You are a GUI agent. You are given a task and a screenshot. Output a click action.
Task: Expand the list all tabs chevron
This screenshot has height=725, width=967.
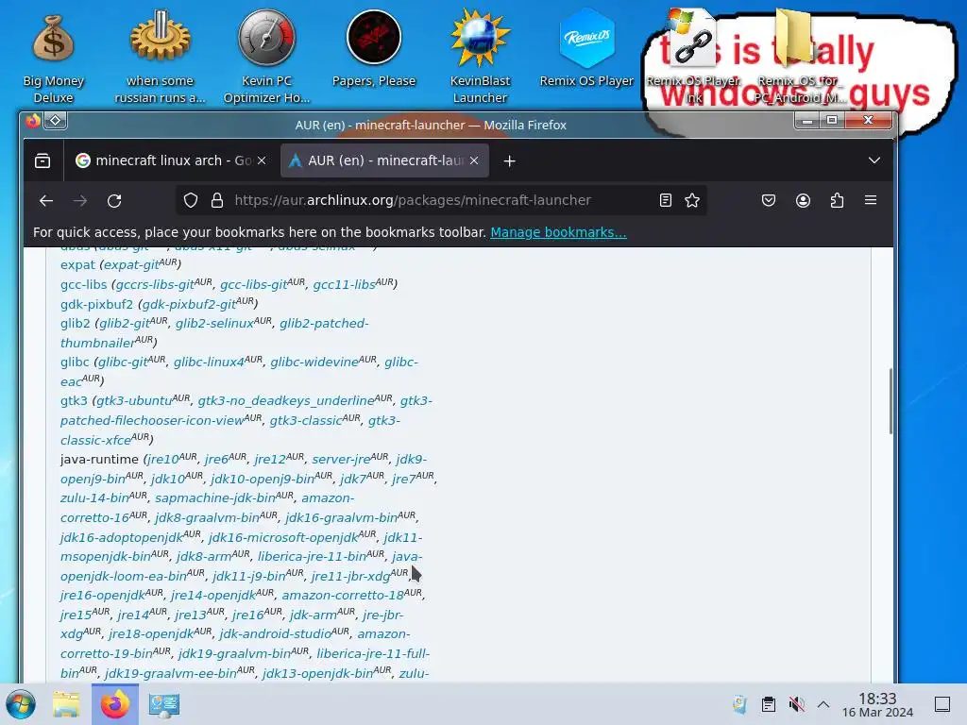pyautogui.click(x=874, y=160)
